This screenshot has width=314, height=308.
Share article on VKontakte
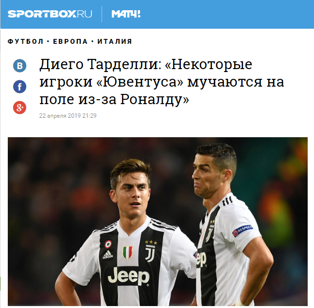point(19,66)
